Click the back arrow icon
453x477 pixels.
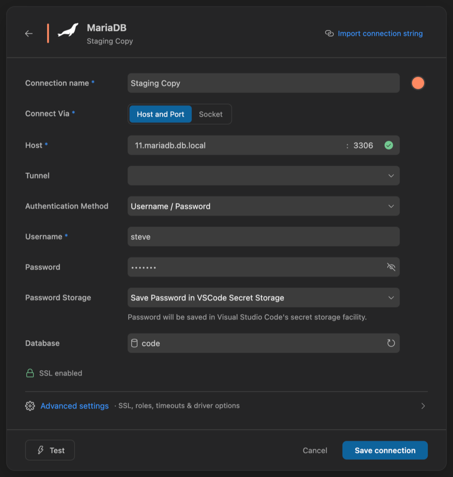coord(29,33)
